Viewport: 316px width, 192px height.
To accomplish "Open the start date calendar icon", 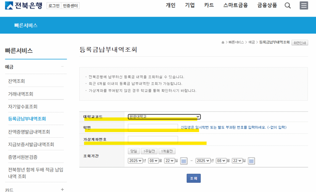I will (x=184, y=161).
